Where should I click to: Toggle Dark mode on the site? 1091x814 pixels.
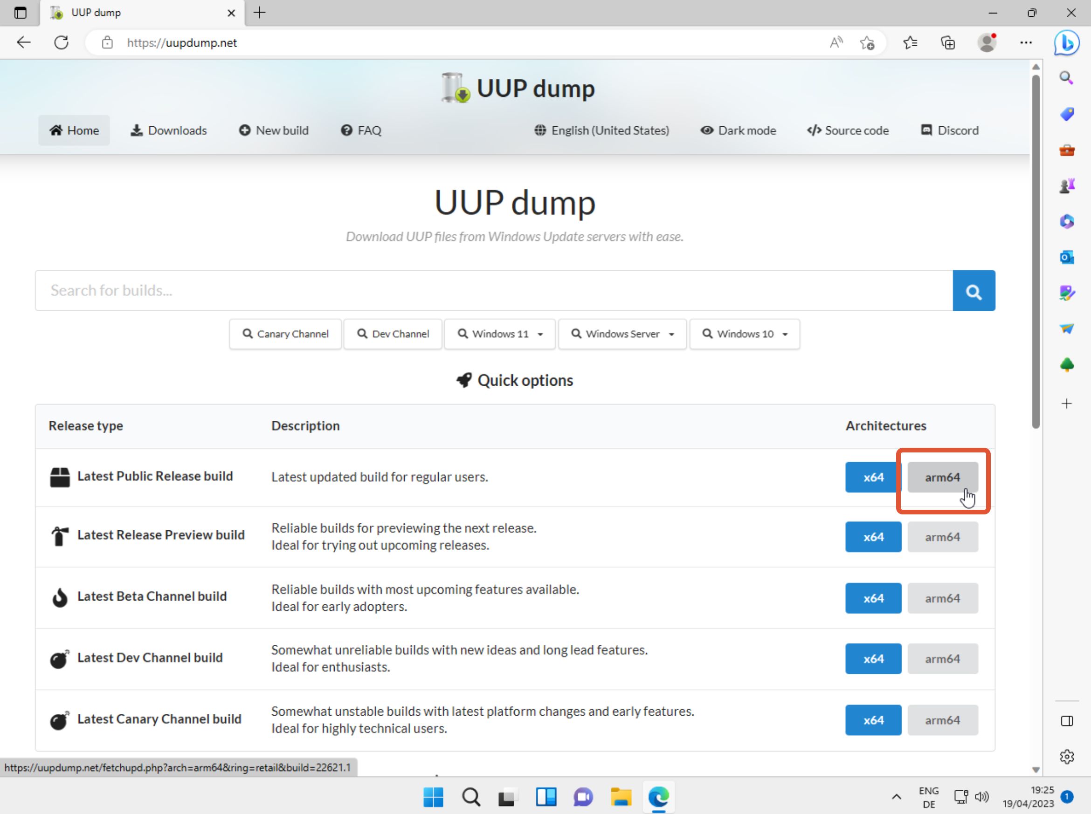(738, 130)
